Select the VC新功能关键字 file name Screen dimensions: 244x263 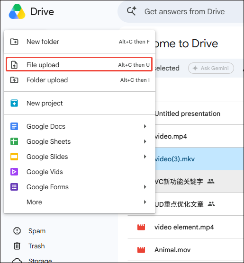click(179, 182)
